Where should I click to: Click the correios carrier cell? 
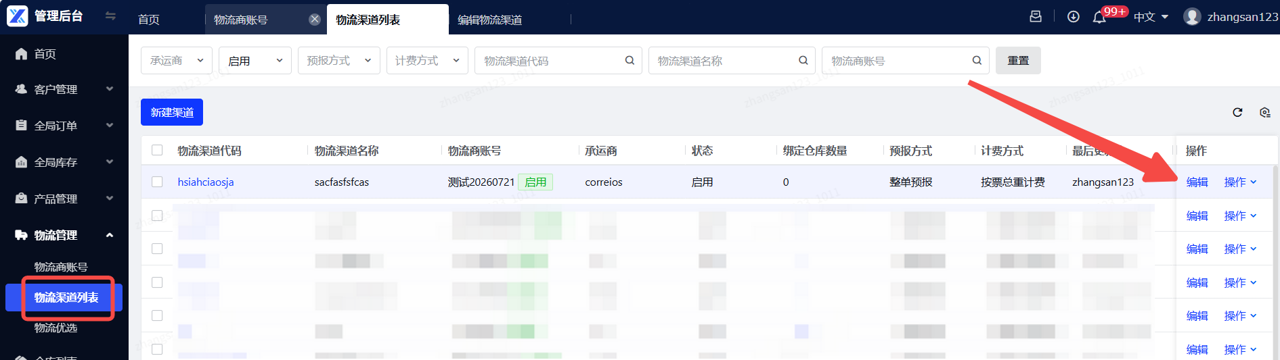pos(604,182)
